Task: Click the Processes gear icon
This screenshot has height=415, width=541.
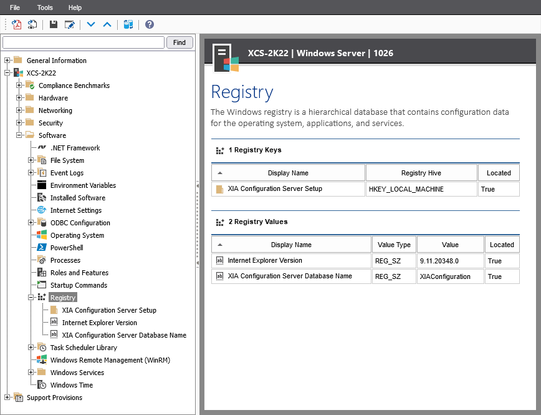Action: pyautogui.click(x=42, y=260)
